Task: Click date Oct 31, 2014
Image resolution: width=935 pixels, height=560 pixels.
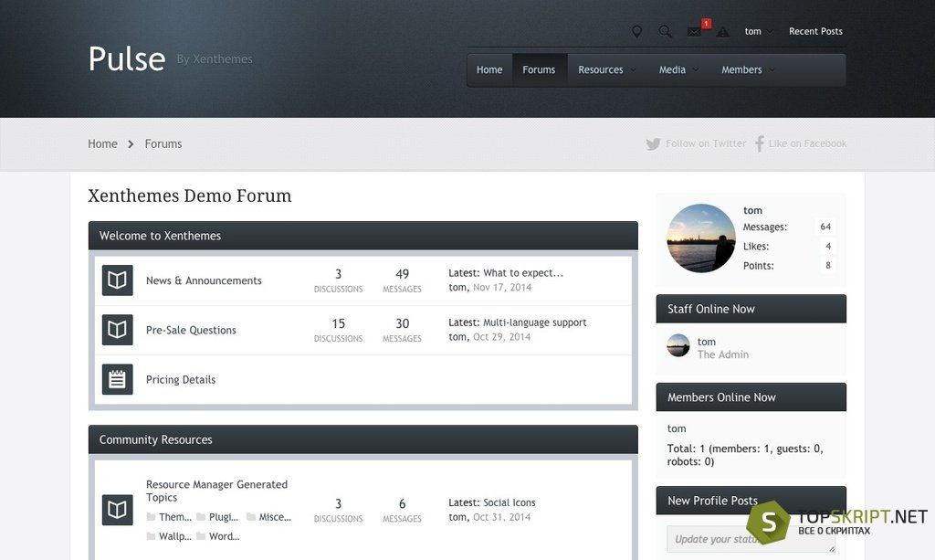Action: [501, 517]
